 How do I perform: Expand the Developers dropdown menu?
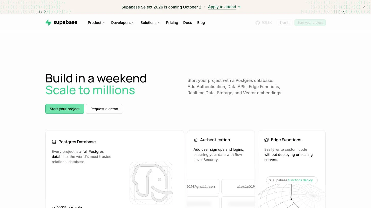123,23
